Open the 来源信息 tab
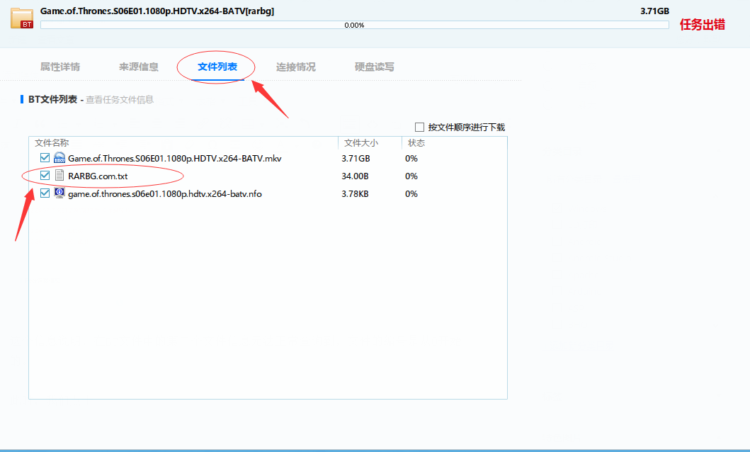750x452 pixels. [x=139, y=67]
